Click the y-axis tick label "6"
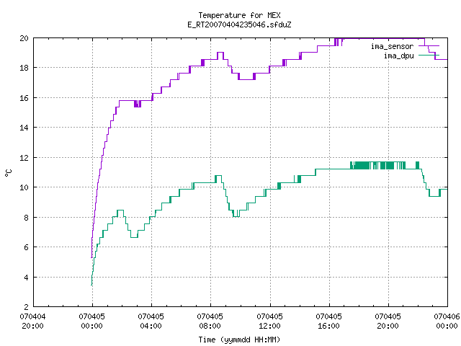 (x=27, y=247)
